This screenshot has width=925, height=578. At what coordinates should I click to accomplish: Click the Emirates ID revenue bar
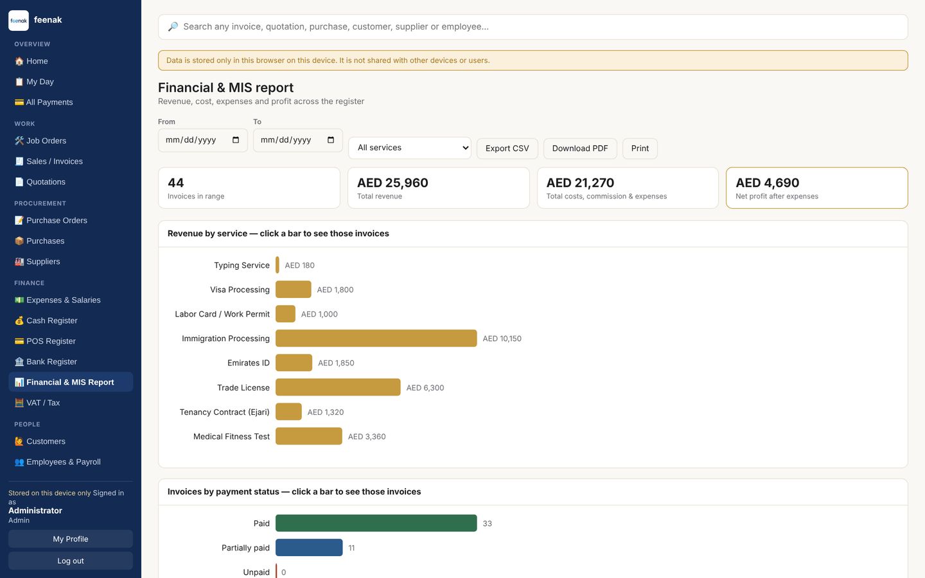click(x=294, y=363)
